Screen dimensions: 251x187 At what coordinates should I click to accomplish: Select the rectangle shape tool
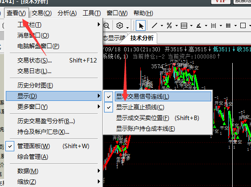(x=243, y=25)
